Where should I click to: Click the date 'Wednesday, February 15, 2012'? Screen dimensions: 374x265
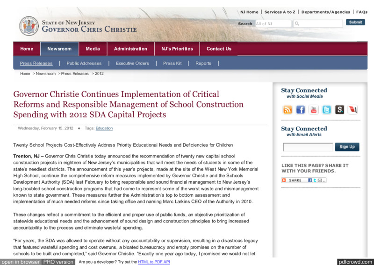[x=45, y=129]
